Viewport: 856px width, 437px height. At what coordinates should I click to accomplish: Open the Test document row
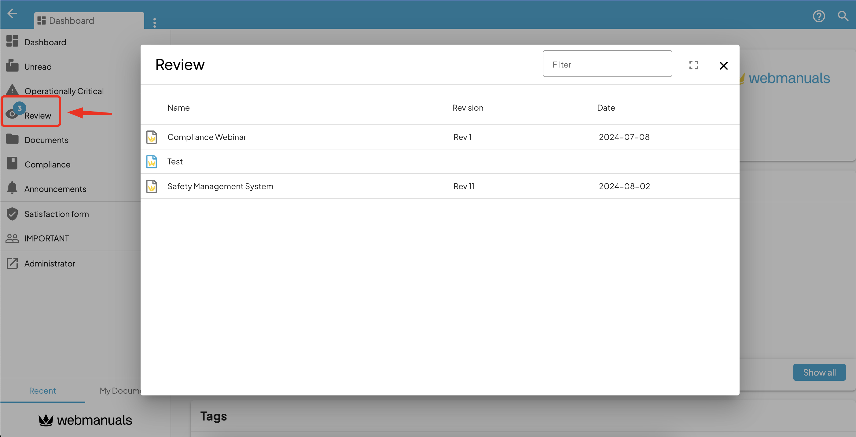[x=175, y=162]
